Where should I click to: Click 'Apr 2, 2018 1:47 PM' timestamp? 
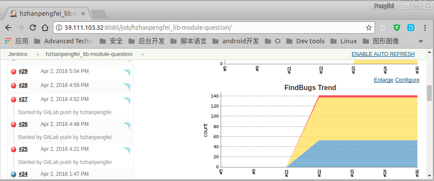(65, 174)
